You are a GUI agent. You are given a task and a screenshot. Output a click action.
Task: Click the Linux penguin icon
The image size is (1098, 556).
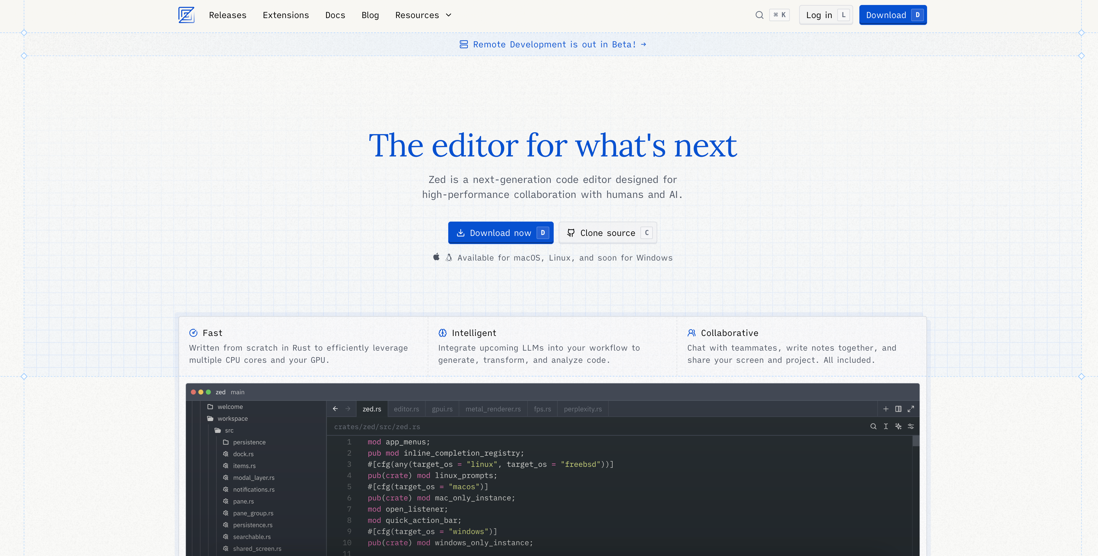point(449,257)
